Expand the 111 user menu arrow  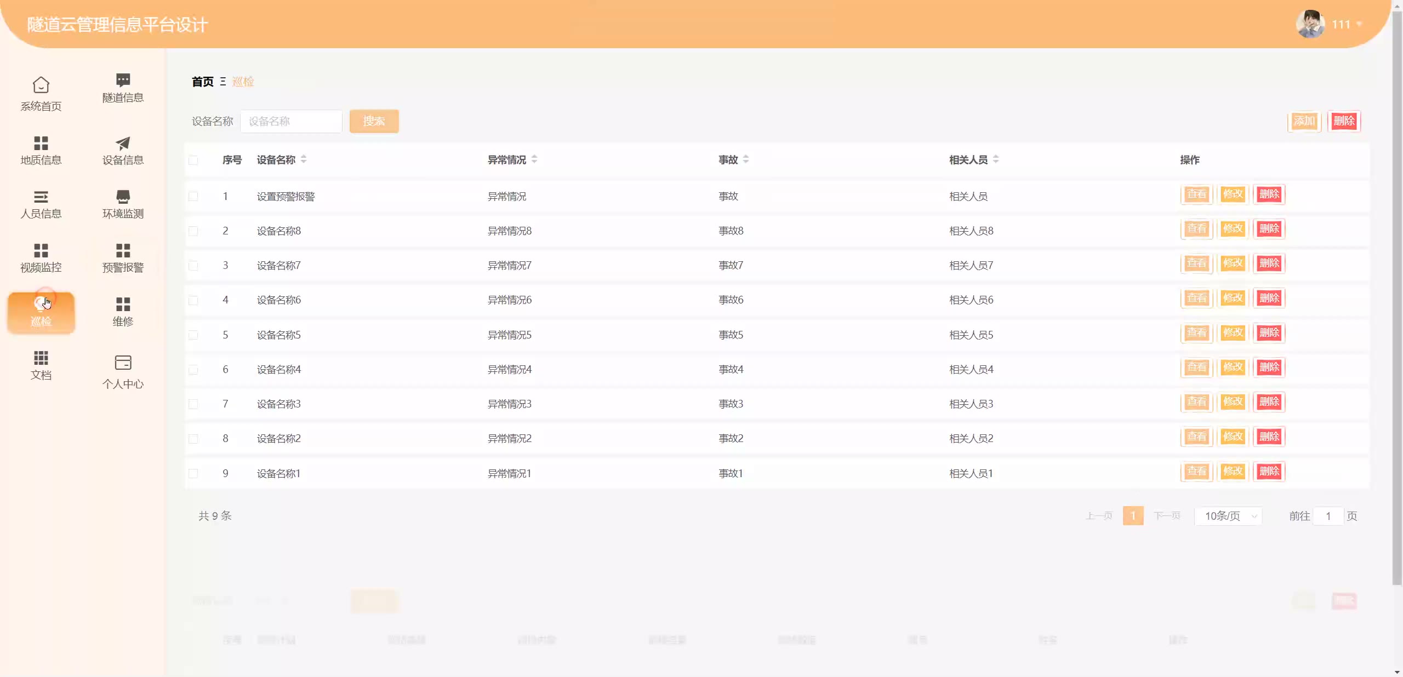(1359, 24)
